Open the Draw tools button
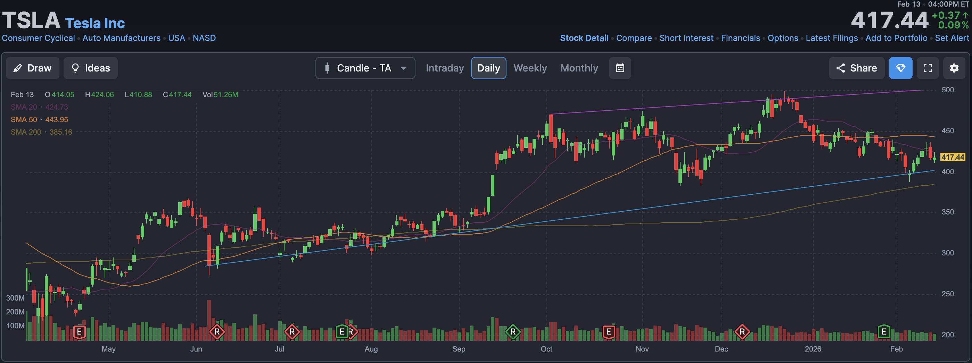The image size is (972, 363). pos(32,68)
